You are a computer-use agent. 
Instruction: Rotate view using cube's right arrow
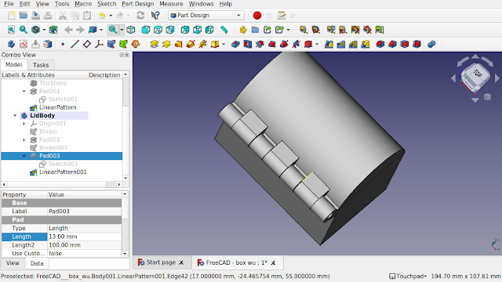coord(497,78)
